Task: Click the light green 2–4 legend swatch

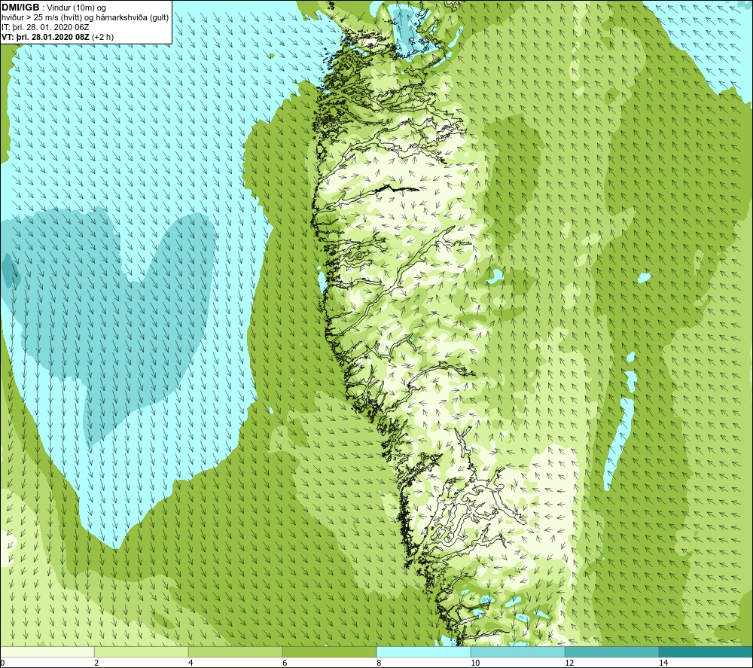Action: click(x=142, y=651)
